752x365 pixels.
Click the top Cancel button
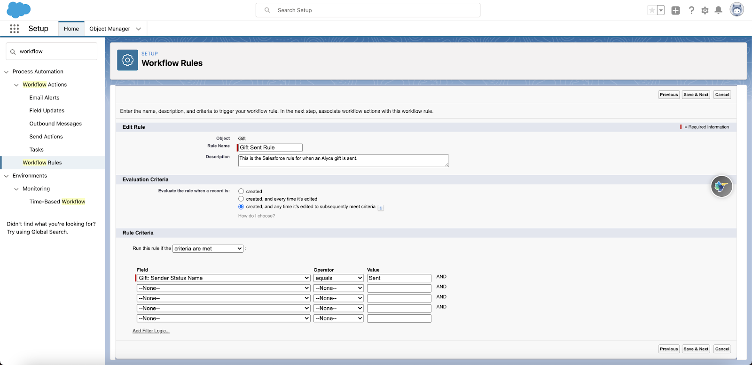point(722,95)
